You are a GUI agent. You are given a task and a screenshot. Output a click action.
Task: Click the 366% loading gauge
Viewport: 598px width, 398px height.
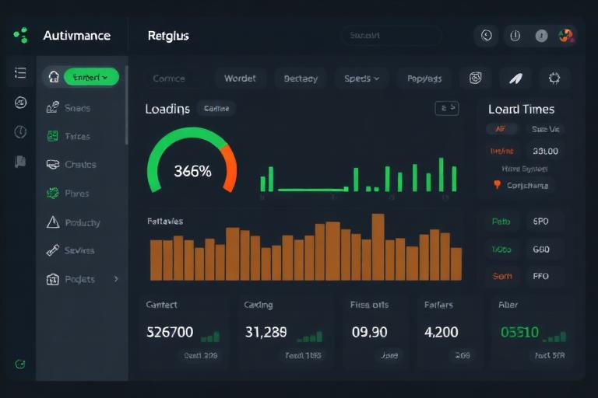tap(192, 162)
